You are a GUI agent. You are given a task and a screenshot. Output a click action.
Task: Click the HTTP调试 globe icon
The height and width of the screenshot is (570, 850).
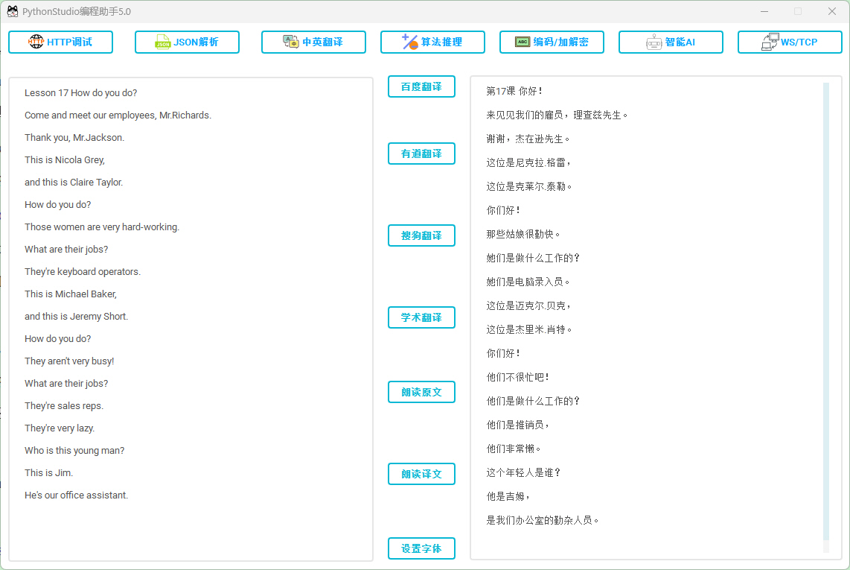pyautogui.click(x=36, y=42)
